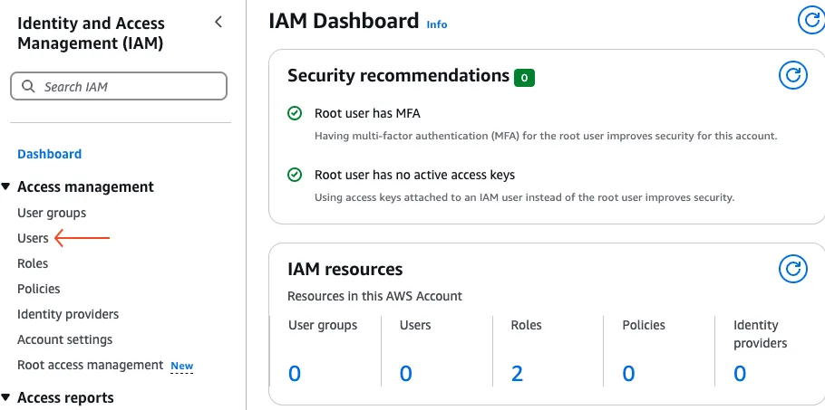Select the access keys security description text
825x410 pixels.
524,198
